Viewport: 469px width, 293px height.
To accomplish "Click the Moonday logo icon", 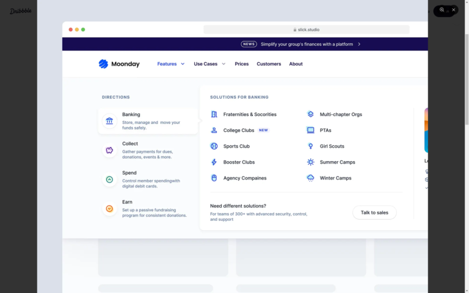I will pos(103,63).
